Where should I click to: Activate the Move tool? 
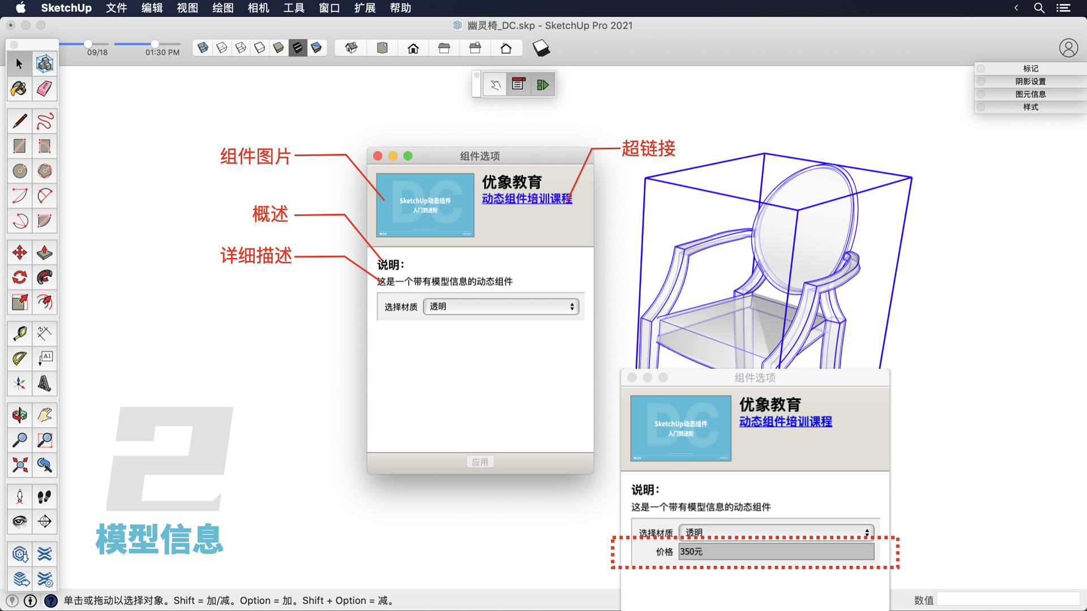coord(19,252)
